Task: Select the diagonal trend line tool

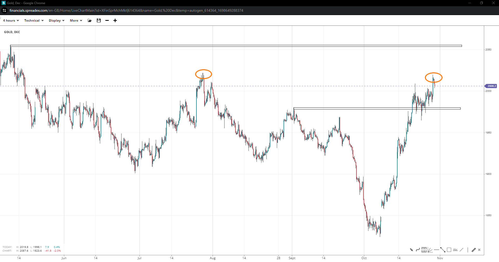Action: pos(461,250)
